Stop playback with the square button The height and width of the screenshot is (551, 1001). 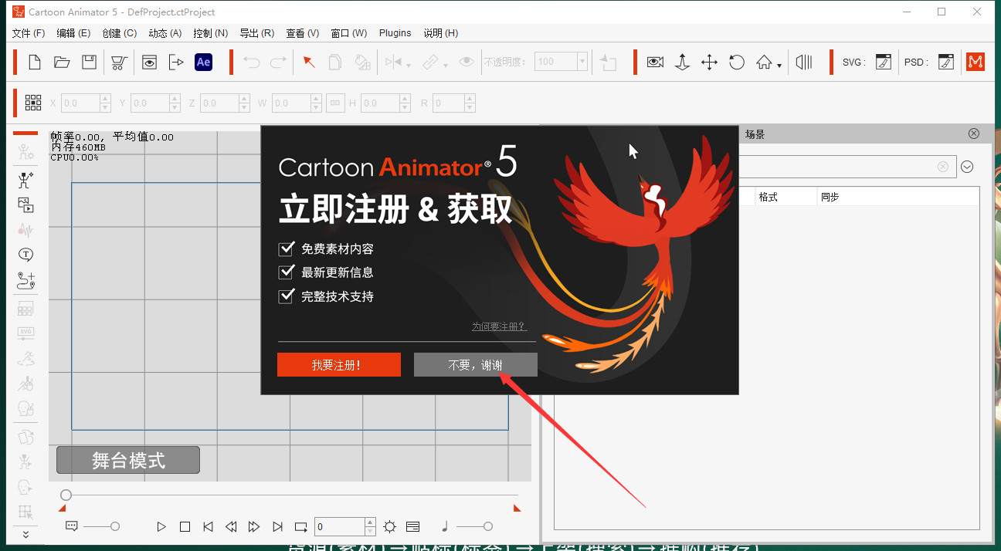pyautogui.click(x=185, y=527)
